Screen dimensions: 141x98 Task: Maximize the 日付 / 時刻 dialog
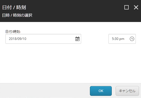click(127, 7)
